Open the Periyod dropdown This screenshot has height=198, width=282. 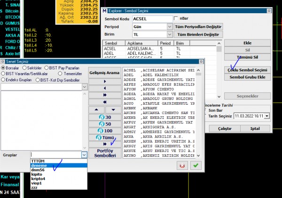(x=169, y=27)
